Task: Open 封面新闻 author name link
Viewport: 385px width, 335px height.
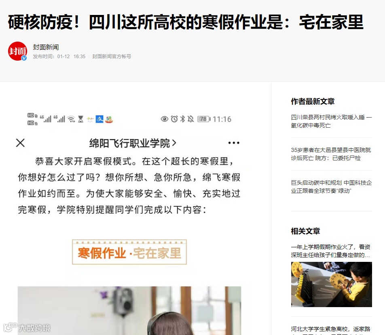Action: (46, 47)
